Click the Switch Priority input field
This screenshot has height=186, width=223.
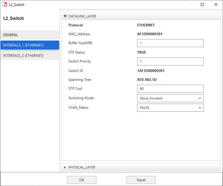click(170, 62)
